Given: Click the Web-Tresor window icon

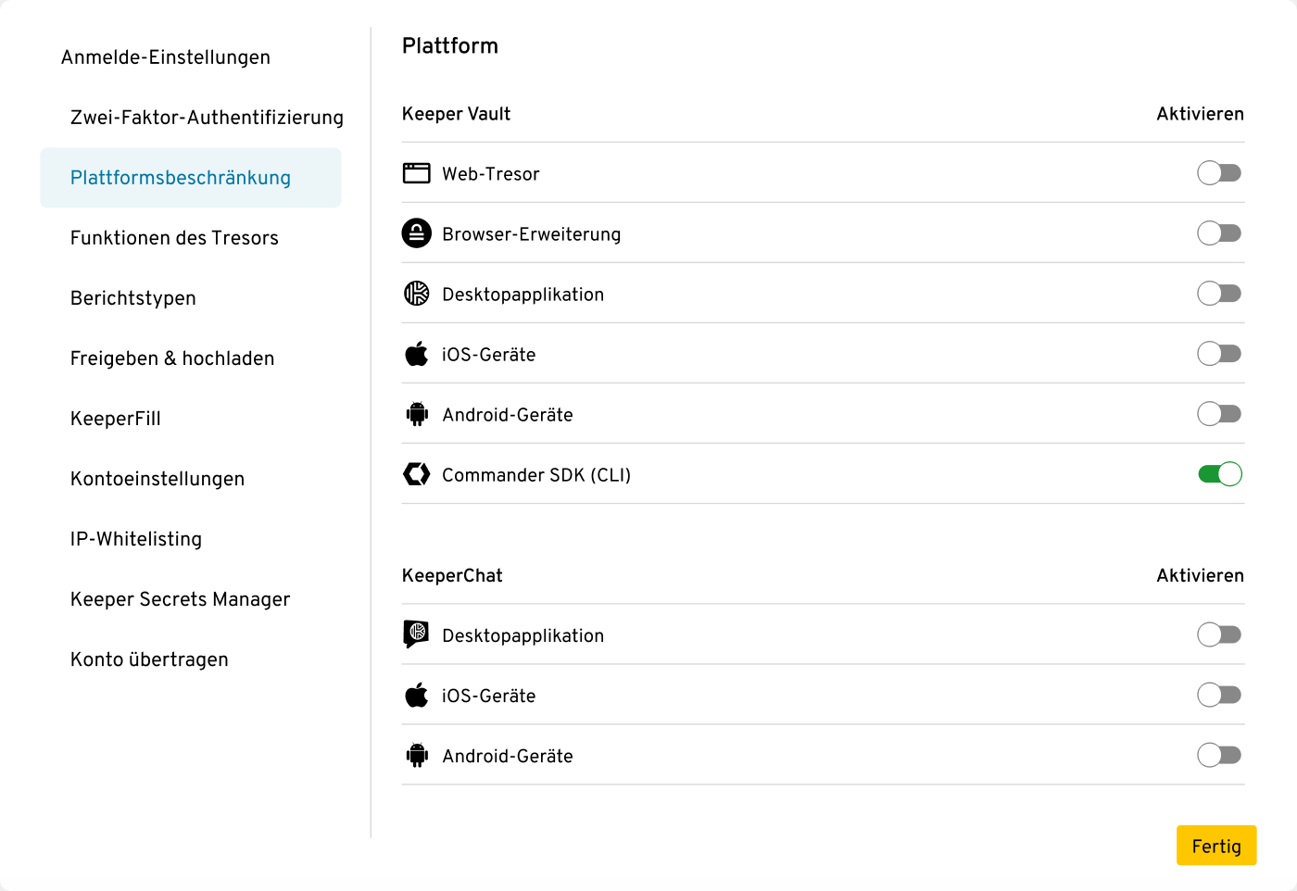Looking at the screenshot, I should pyautogui.click(x=417, y=173).
